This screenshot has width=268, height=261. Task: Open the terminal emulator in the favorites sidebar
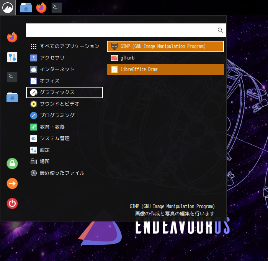(x=12, y=77)
